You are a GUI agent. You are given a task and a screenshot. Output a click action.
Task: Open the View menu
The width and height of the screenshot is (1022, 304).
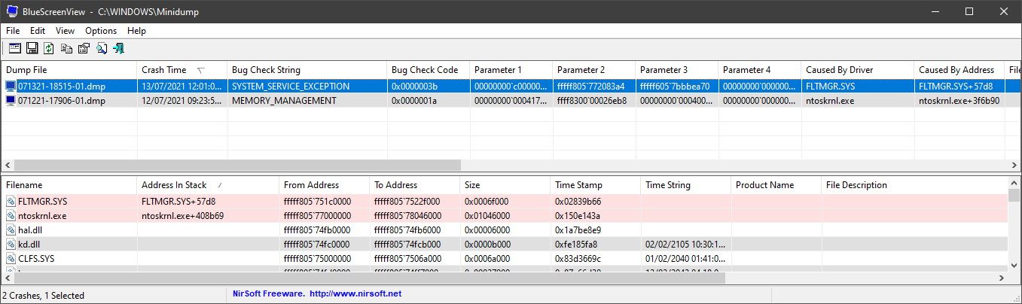click(x=65, y=31)
